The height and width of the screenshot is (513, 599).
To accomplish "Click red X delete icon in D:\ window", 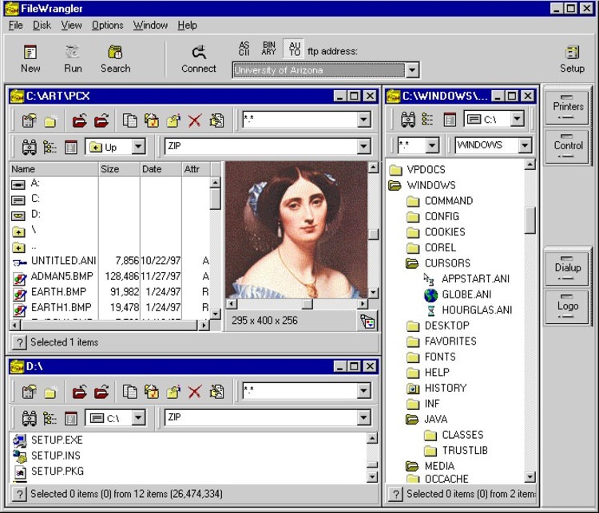I will (195, 392).
